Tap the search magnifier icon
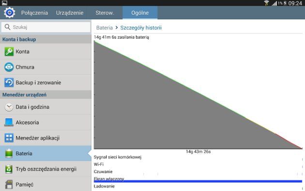The width and height of the screenshot is (305, 191). point(7,27)
